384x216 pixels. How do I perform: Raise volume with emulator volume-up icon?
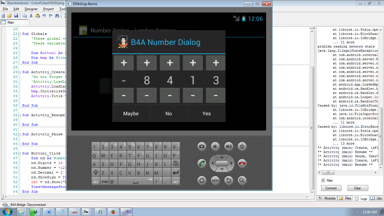point(229,146)
